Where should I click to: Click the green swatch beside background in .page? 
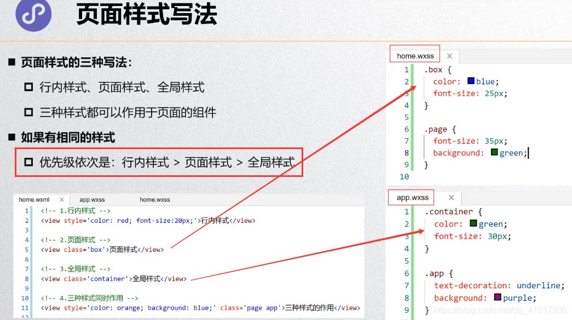[x=494, y=152]
